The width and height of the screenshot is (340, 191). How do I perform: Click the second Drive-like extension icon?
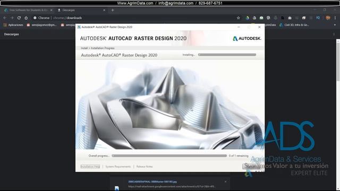click(x=254, y=18)
